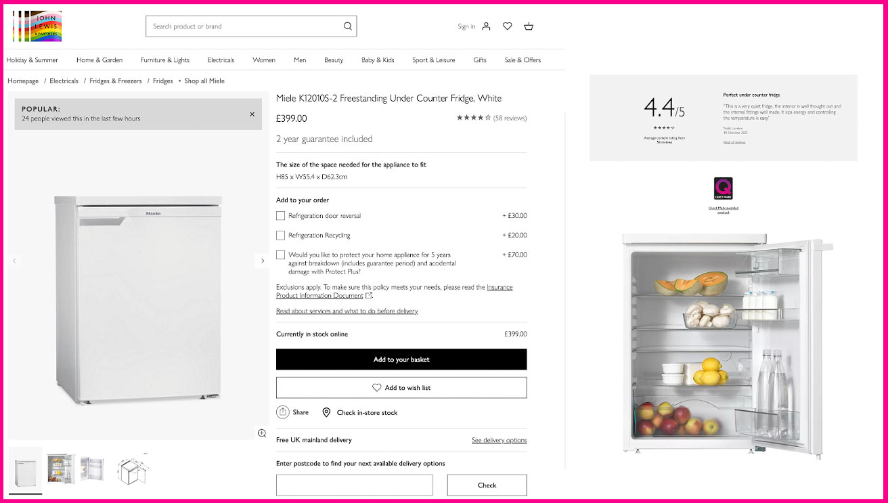The image size is (888, 503).
Task: Click Check in-store stock text
Action: (368, 412)
